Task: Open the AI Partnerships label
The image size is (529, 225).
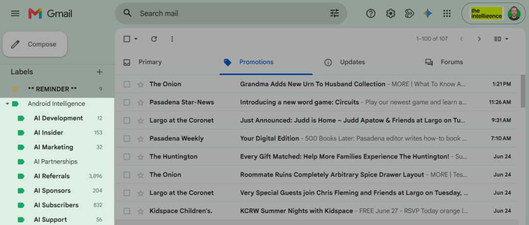Action: click(57, 162)
